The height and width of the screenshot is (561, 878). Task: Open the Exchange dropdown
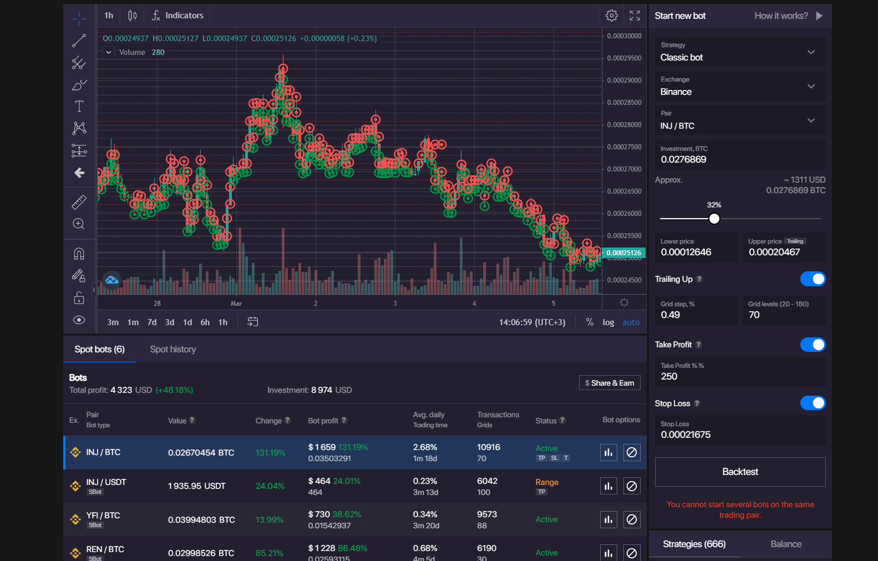click(740, 86)
